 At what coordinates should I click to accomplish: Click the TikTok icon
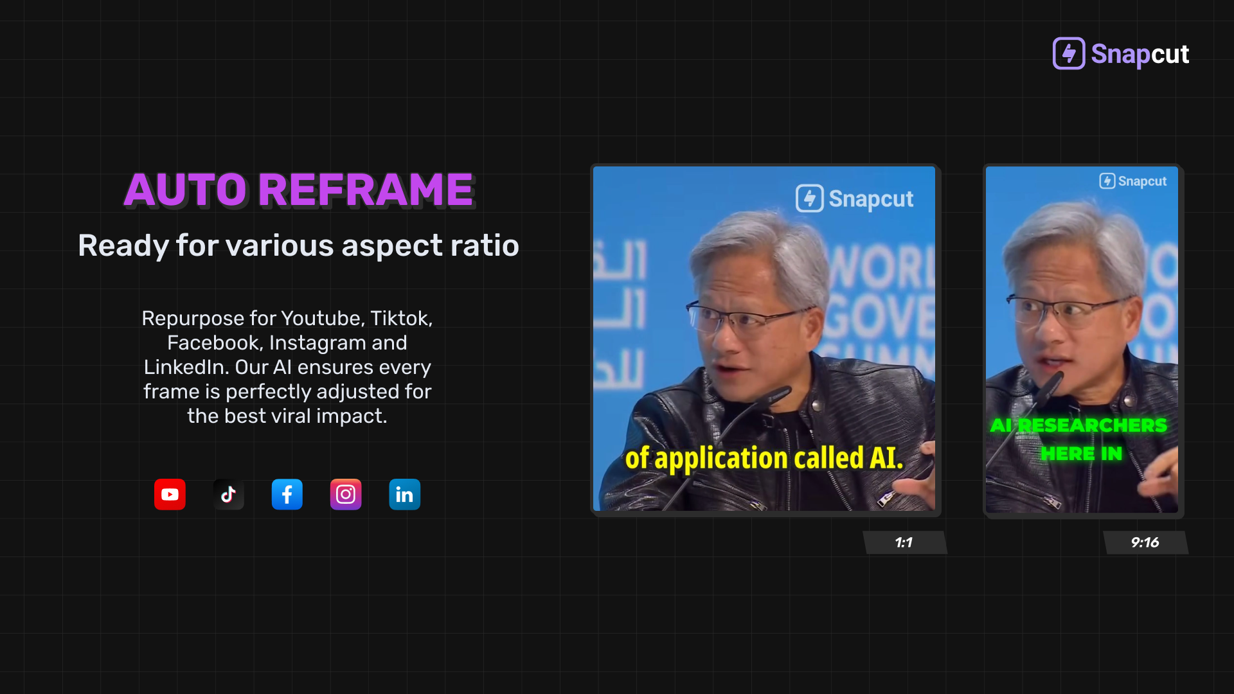tap(228, 494)
